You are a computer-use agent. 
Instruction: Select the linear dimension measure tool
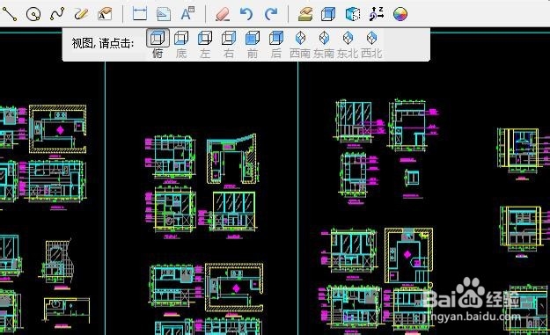(140, 14)
